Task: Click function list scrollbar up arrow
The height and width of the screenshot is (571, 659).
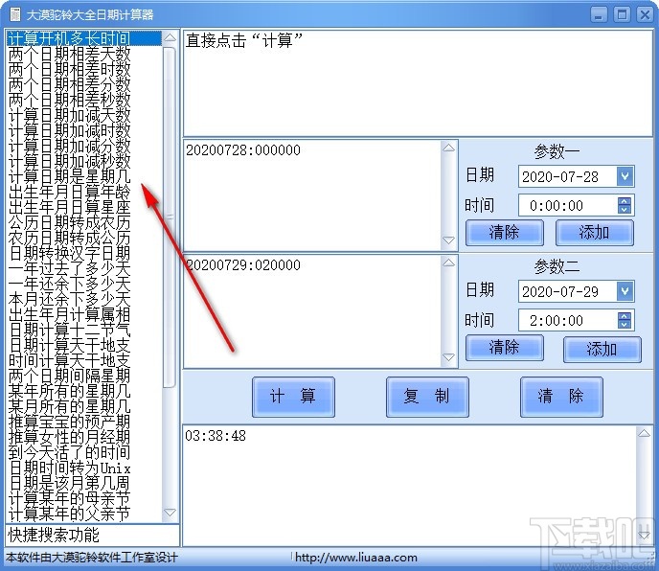Action: 170,37
